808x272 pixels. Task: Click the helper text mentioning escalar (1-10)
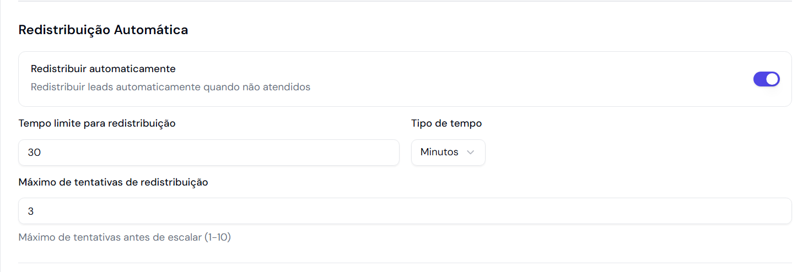coord(125,238)
